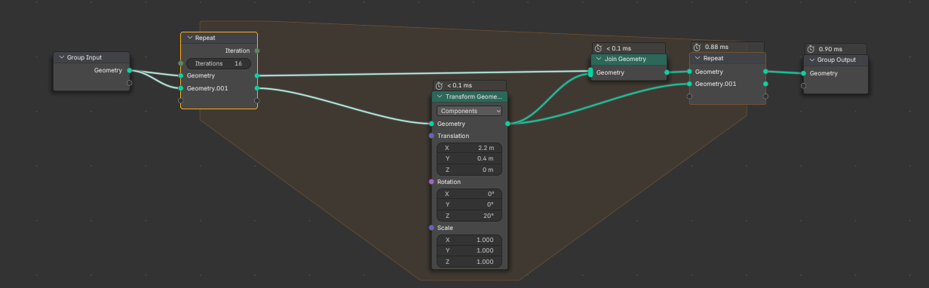Edit Rotation Y value 0°

click(x=470, y=204)
